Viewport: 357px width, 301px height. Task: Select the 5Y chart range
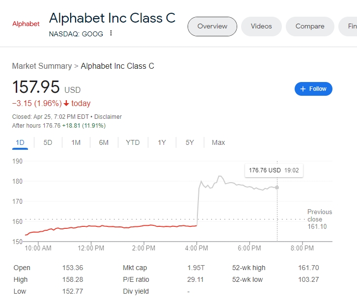pos(190,142)
